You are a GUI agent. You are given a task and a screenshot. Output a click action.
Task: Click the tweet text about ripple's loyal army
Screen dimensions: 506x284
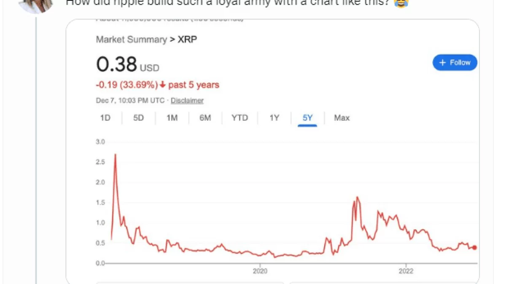coord(228,3)
